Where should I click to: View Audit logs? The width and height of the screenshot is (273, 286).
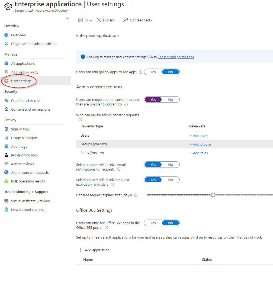(x=19, y=146)
